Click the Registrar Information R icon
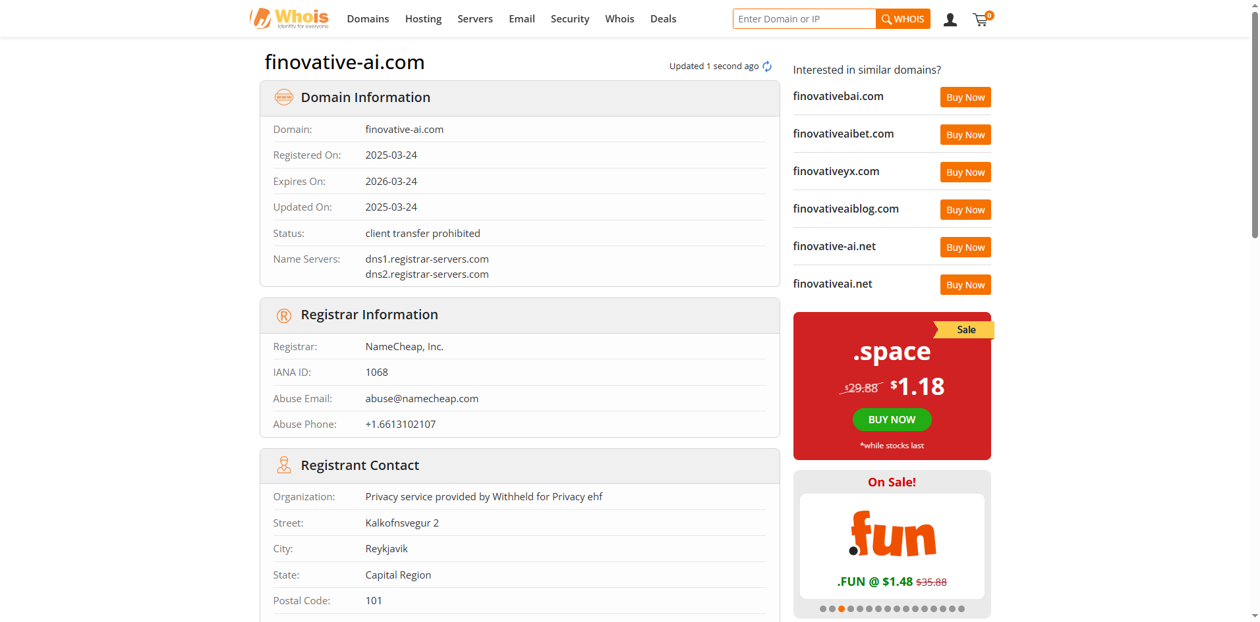The height and width of the screenshot is (622, 1260). tap(284, 315)
